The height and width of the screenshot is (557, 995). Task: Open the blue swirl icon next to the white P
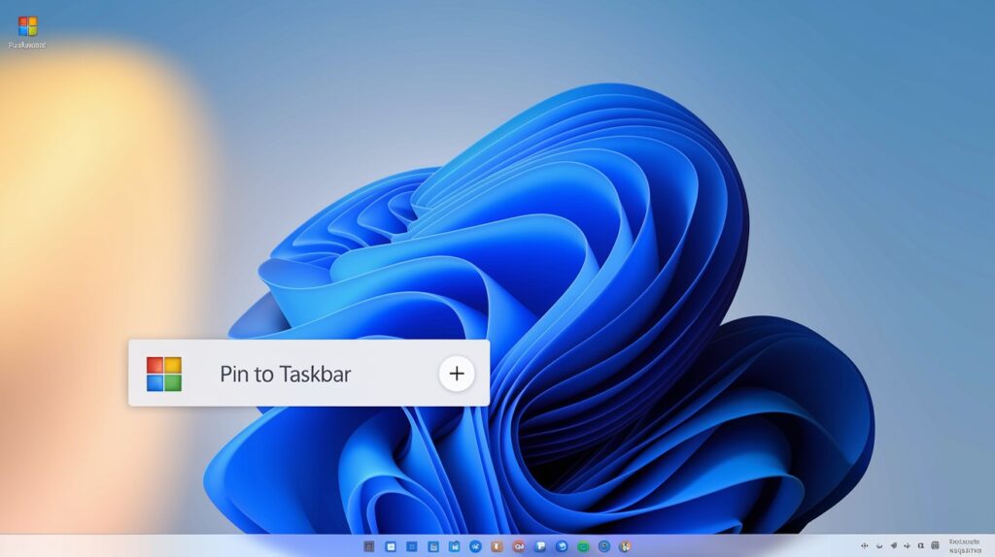point(562,546)
